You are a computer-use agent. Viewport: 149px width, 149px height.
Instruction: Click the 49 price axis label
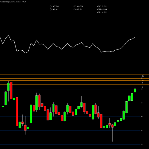pyautogui.click(x=142, y=89)
